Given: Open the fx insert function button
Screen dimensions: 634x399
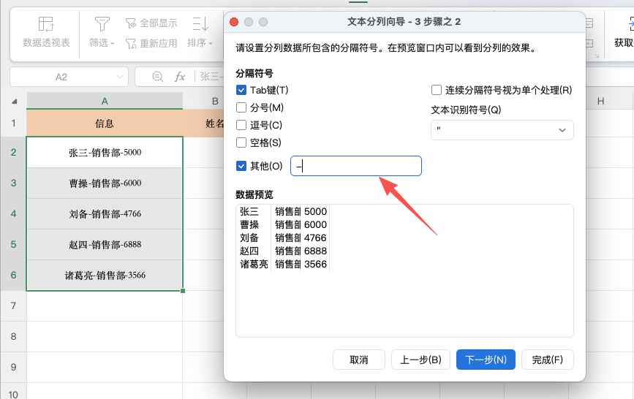Looking at the screenshot, I should point(180,77).
